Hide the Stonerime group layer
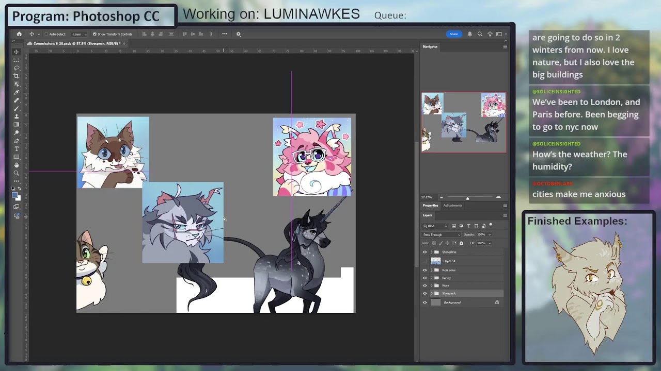Image resolution: width=661 pixels, height=371 pixels. coord(424,252)
